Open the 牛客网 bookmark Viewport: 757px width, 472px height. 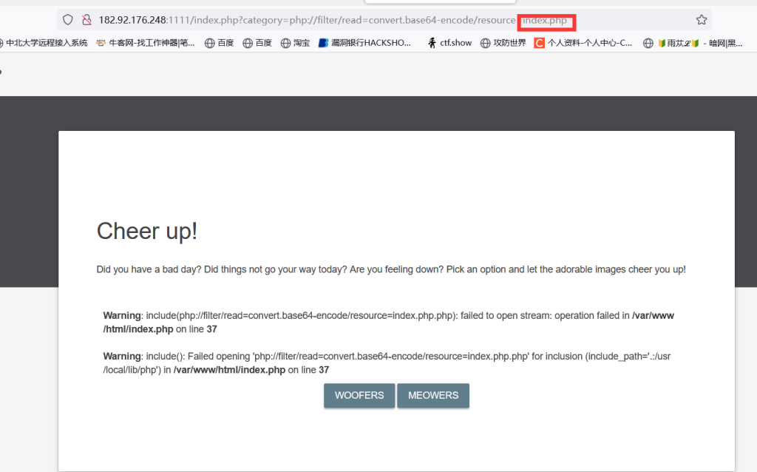(x=146, y=43)
